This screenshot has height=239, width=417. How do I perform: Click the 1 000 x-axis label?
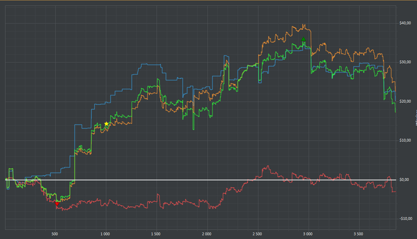tap(105, 234)
